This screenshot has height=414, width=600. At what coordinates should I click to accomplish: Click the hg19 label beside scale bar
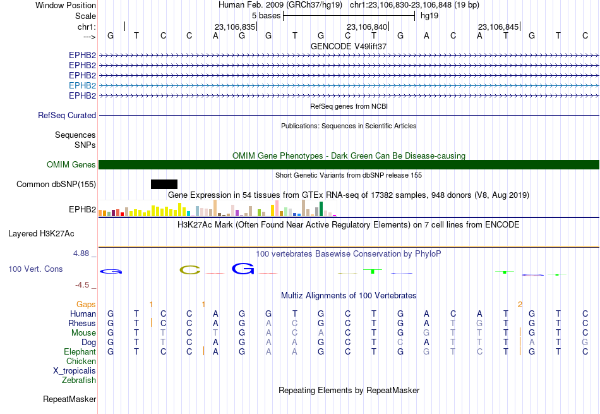click(x=429, y=16)
